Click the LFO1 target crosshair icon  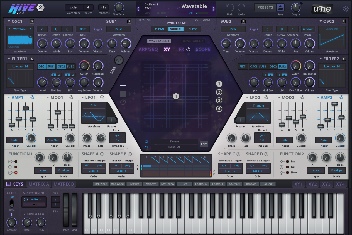pyautogui.click(x=102, y=97)
